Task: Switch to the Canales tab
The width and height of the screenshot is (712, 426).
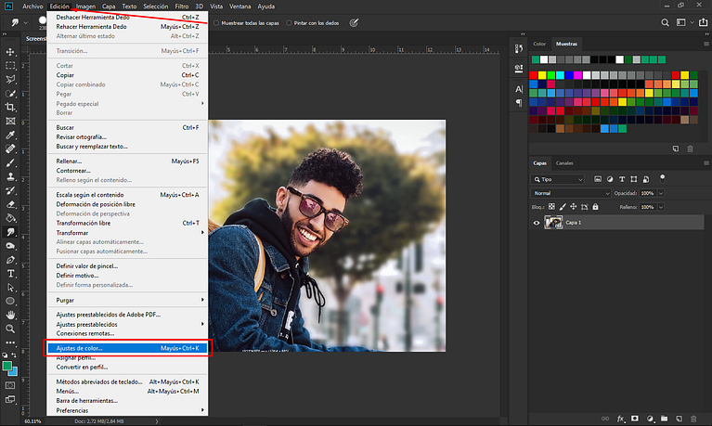Action: point(564,163)
